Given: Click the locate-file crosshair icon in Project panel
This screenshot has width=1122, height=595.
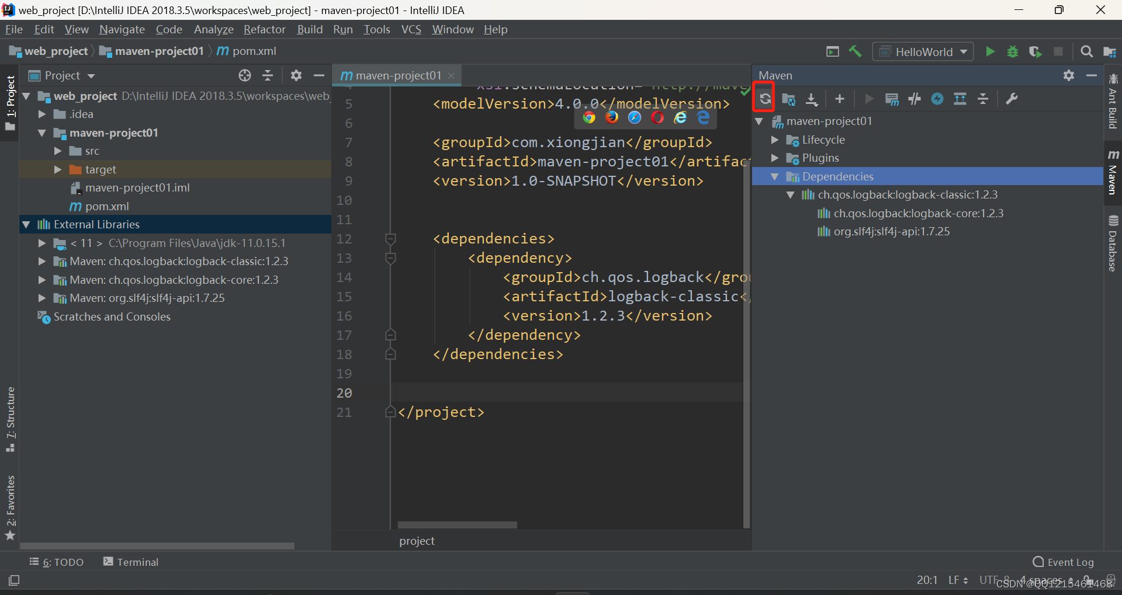Looking at the screenshot, I should pyautogui.click(x=245, y=75).
